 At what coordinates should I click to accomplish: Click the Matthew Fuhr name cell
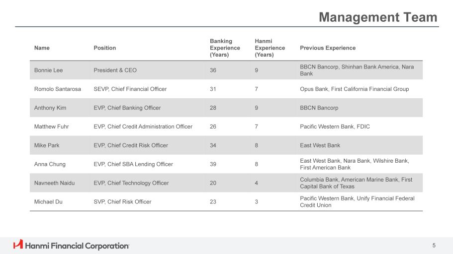pyautogui.click(x=51, y=127)
